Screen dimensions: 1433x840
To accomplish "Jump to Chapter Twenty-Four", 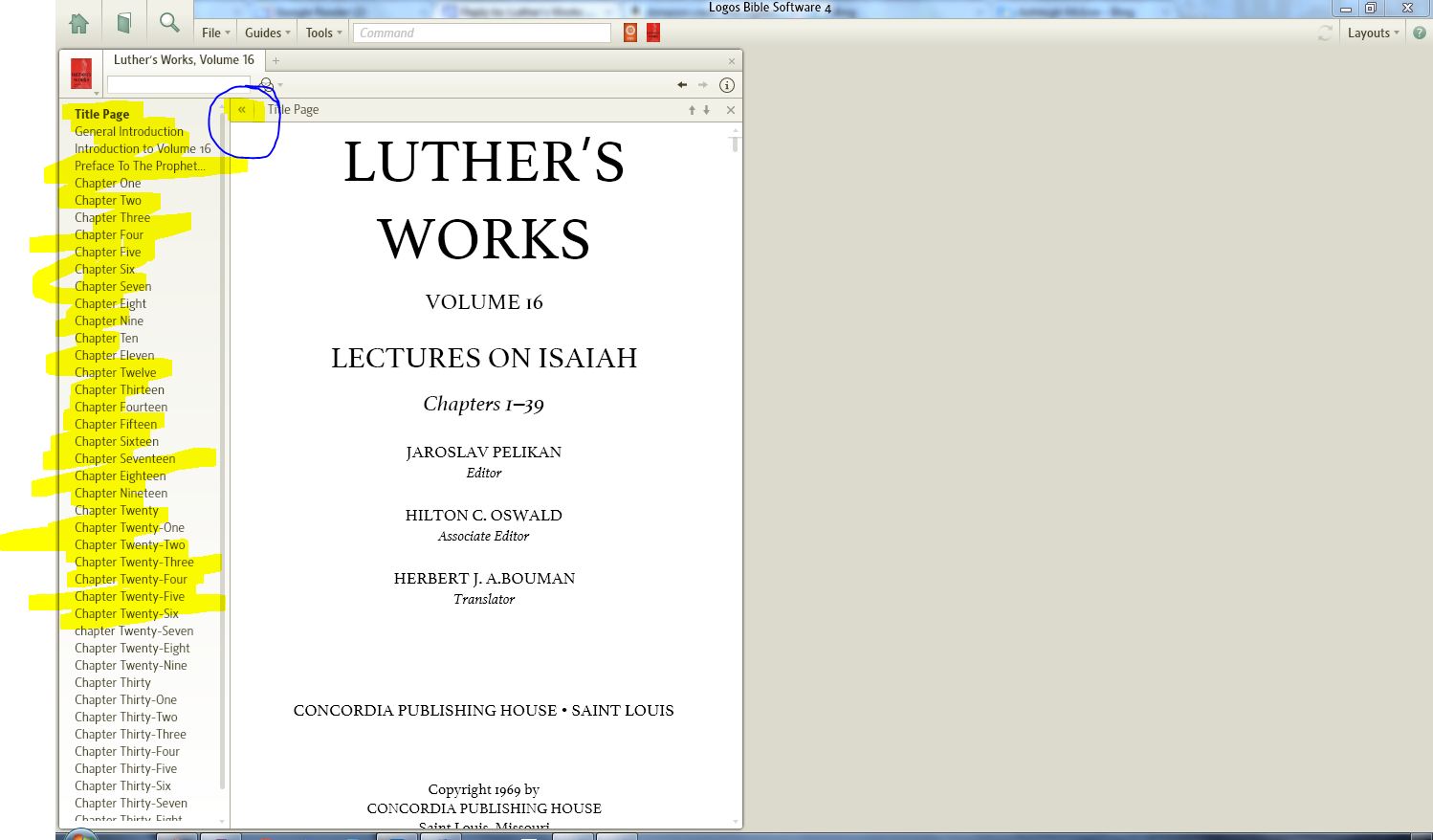I will 131,579.
